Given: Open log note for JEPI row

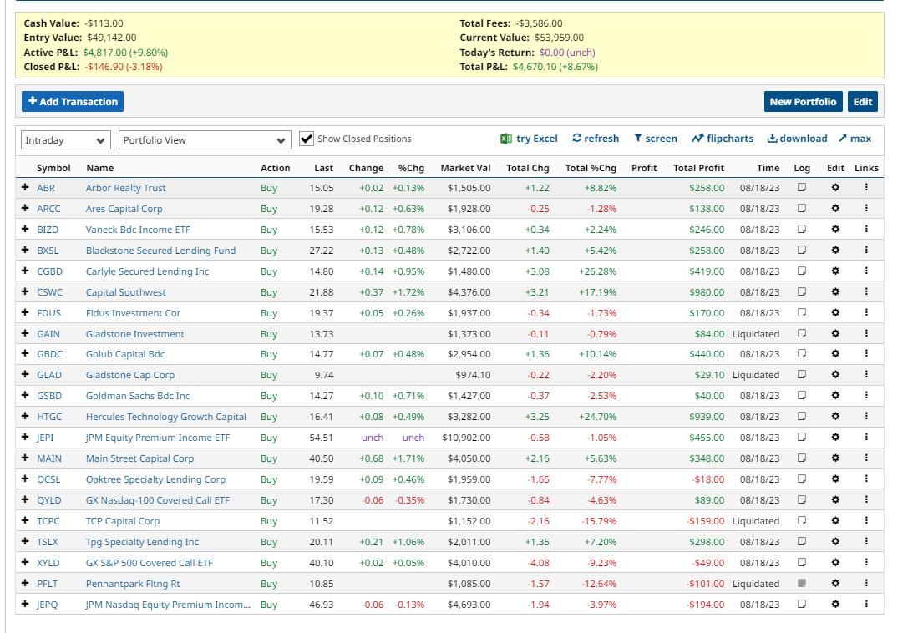Looking at the screenshot, I should point(801,437).
